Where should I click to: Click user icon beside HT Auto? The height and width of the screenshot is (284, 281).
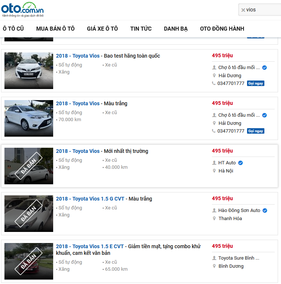pos(214,162)
